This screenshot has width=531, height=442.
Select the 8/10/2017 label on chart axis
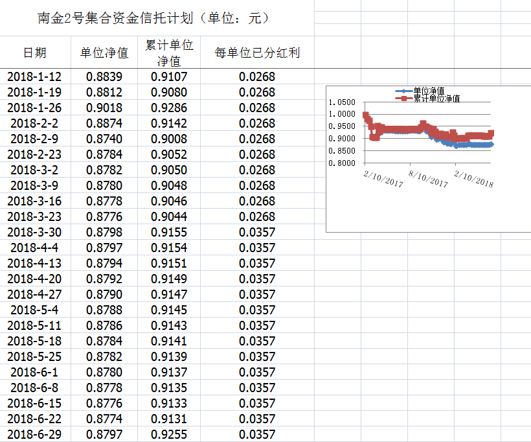tap(428, 178)
